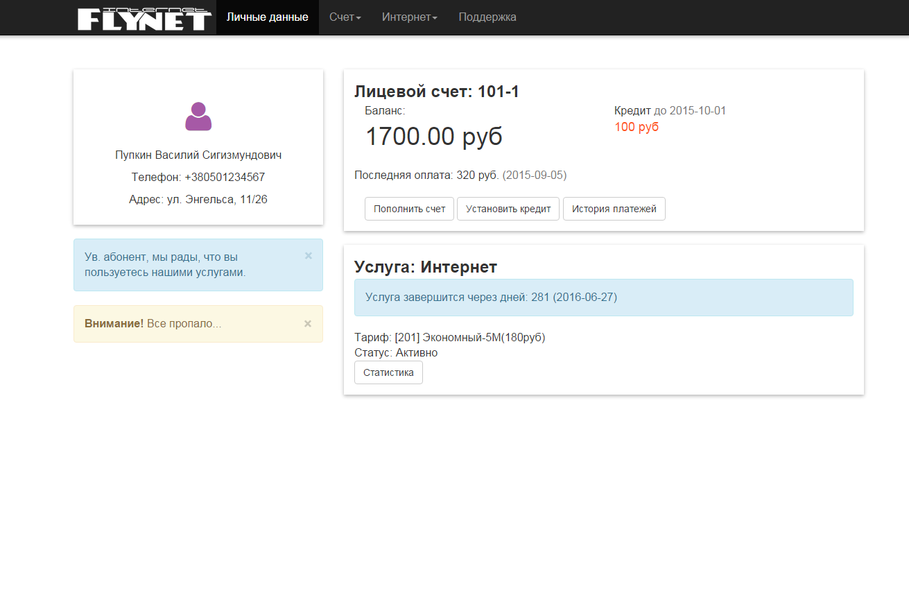The height and width of the screenshot is (602, 909).
Task: Open 'История платежей'
Action: [614, 209]
